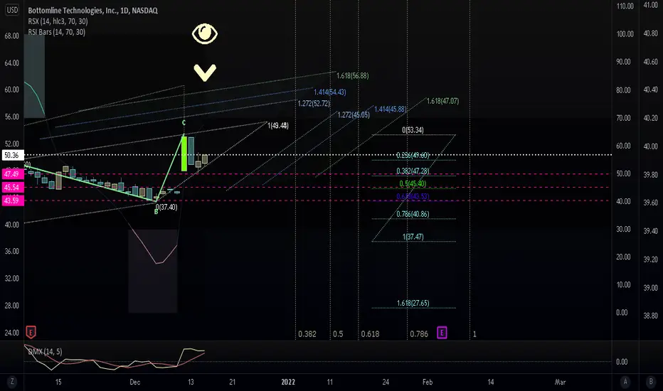Click the Z timezone button bottom left
The height and width of the screenshot is (391, 663).
[x=12, y=382]
